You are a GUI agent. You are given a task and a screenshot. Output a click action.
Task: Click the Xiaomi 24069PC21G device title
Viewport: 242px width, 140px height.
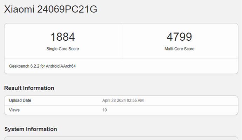click(x=51, y=9)
